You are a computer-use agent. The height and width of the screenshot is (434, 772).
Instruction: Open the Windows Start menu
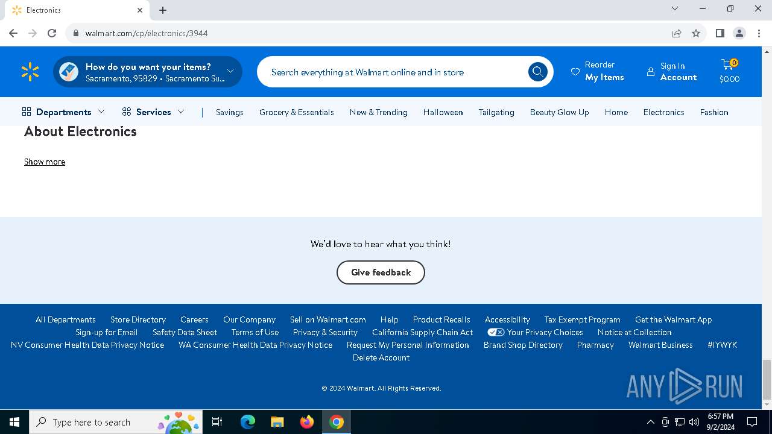14,422
